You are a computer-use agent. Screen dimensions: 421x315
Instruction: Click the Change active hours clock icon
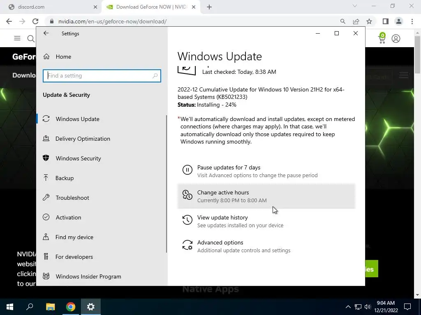coord(187,195)
